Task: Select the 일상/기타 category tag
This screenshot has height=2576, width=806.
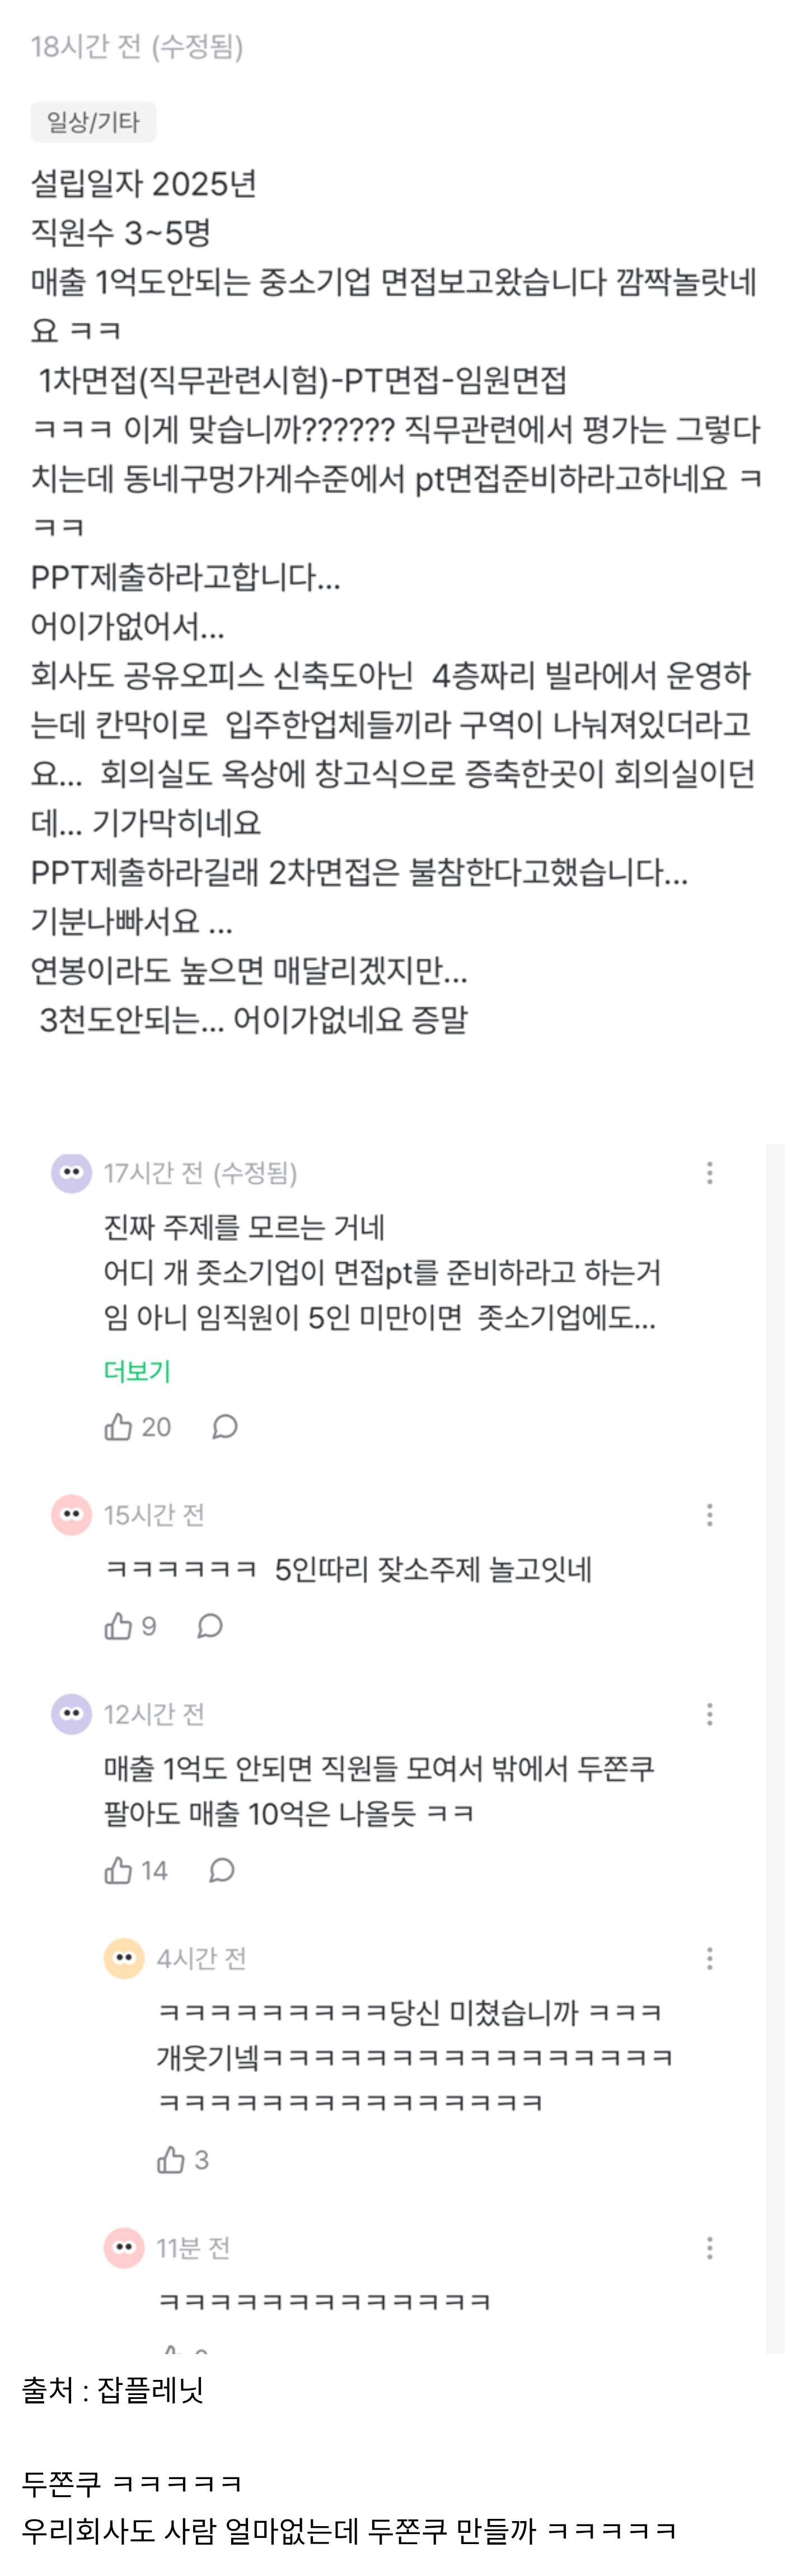Action: (x=93, y=122)
